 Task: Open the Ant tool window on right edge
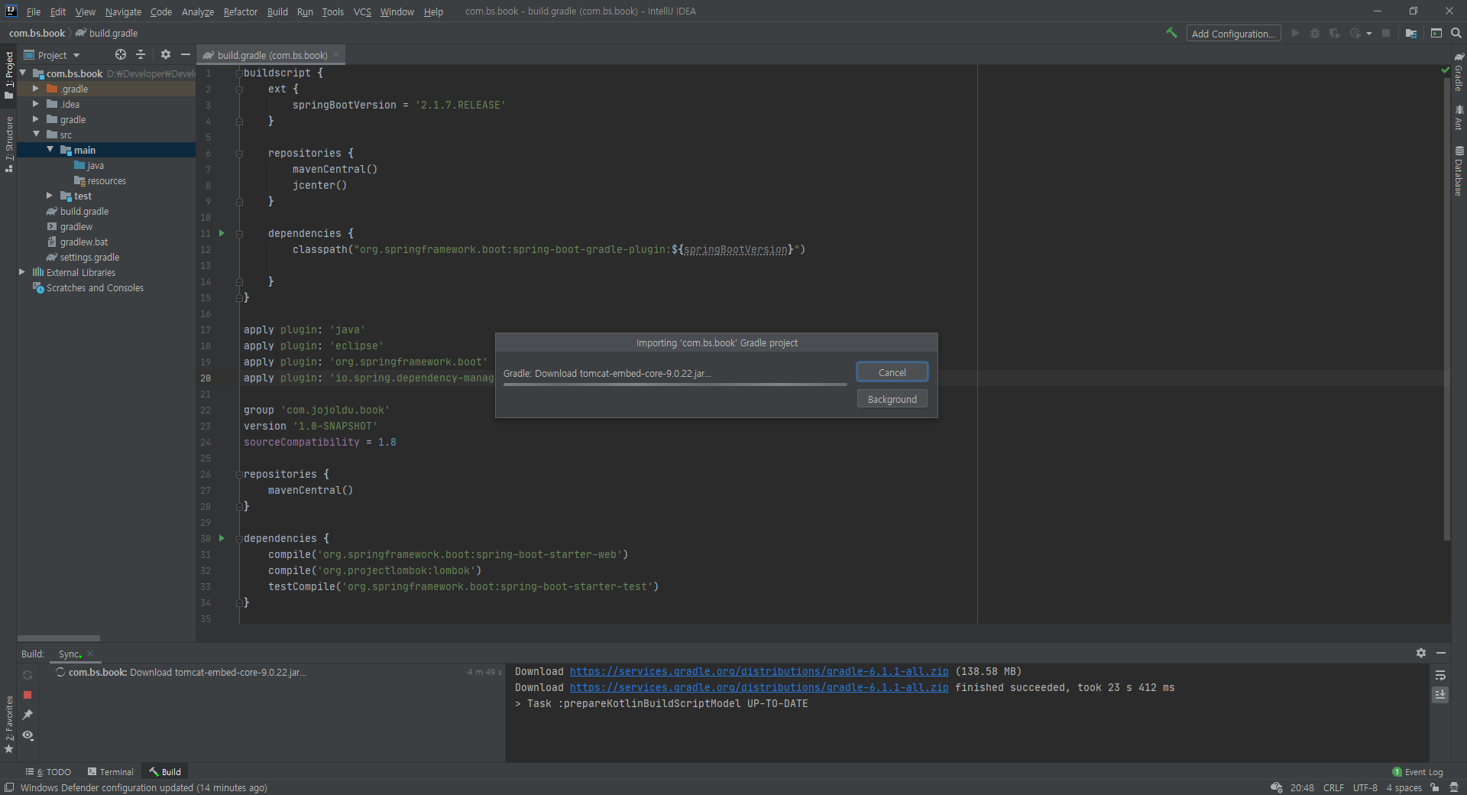point(1459,117)
